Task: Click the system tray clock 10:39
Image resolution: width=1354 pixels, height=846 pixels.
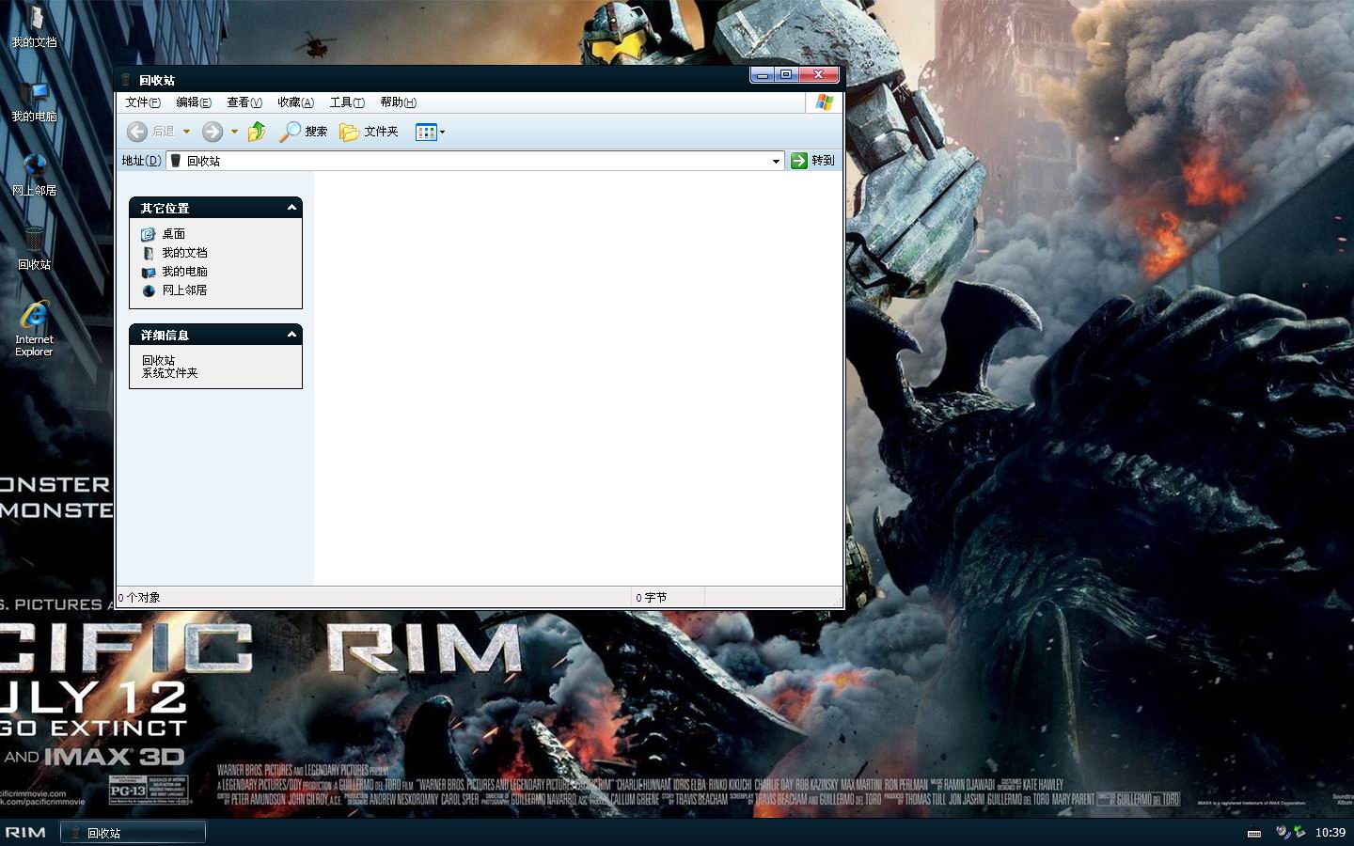Action: coord(1330,833)
